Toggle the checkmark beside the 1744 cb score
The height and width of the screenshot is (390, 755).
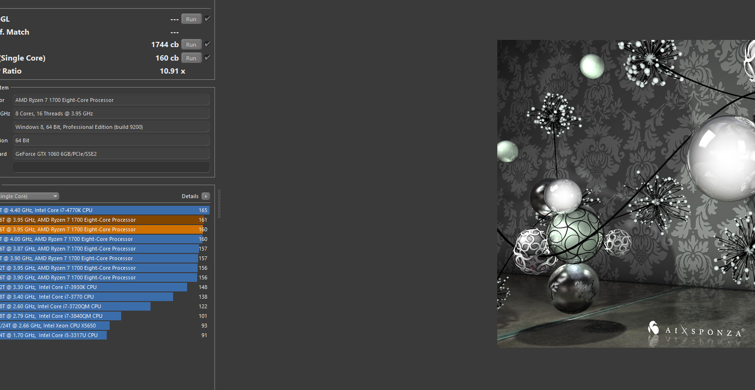[x=207, y=44]
